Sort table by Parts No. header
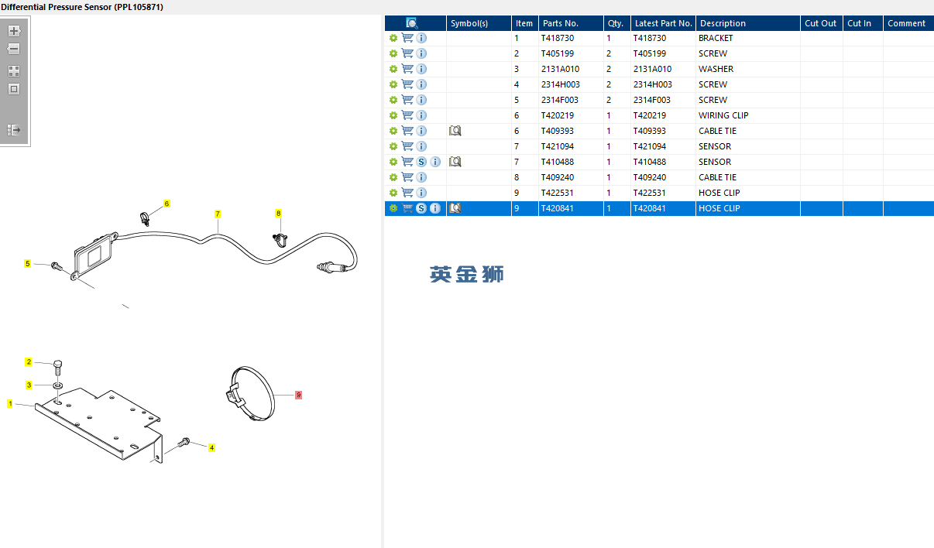934x548 pixels. 570,23
